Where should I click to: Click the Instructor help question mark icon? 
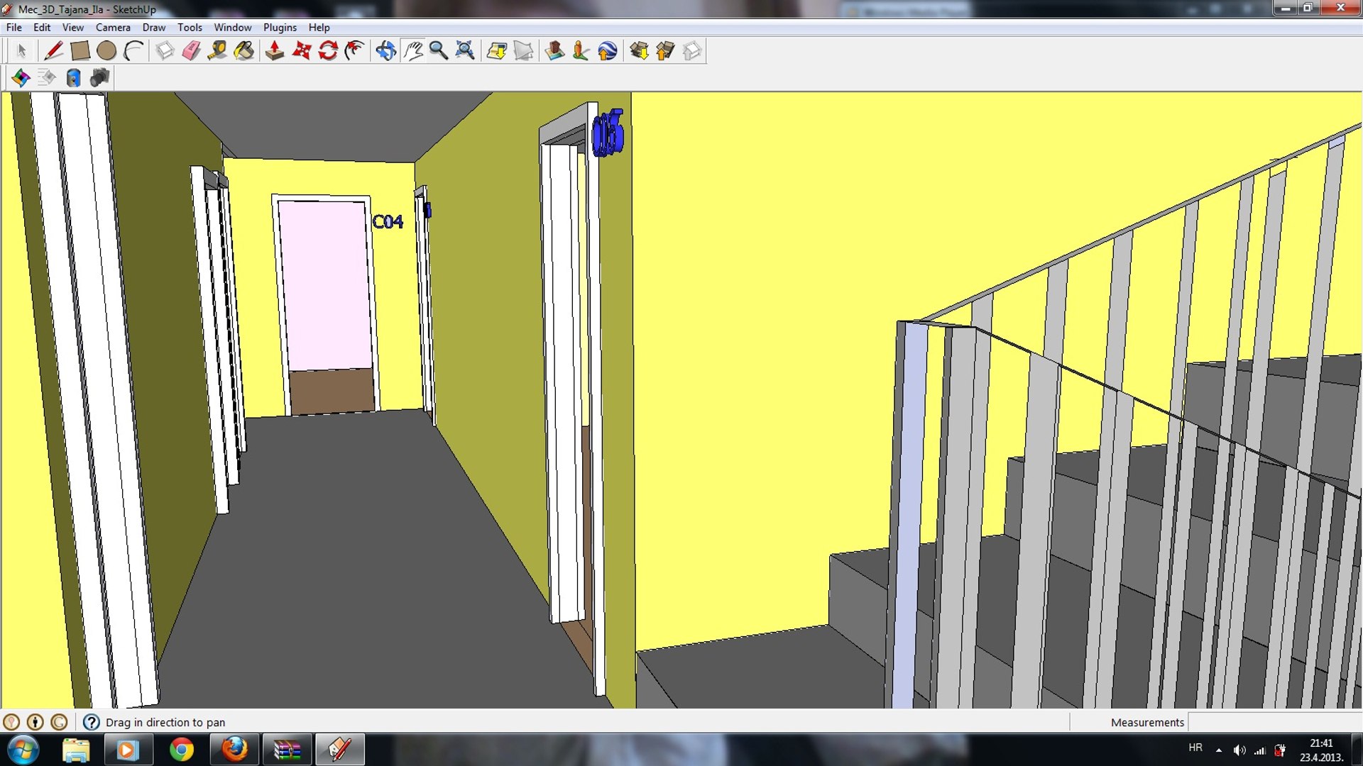(91, 722)
